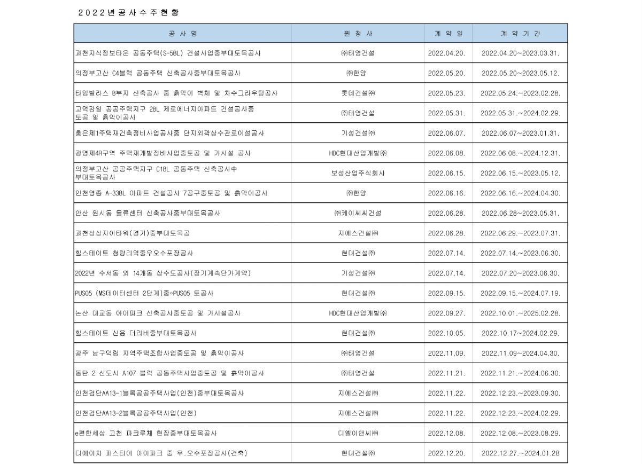Click the 공사명 column header
This screenshot has height=464, width=642.
point(182,33)
